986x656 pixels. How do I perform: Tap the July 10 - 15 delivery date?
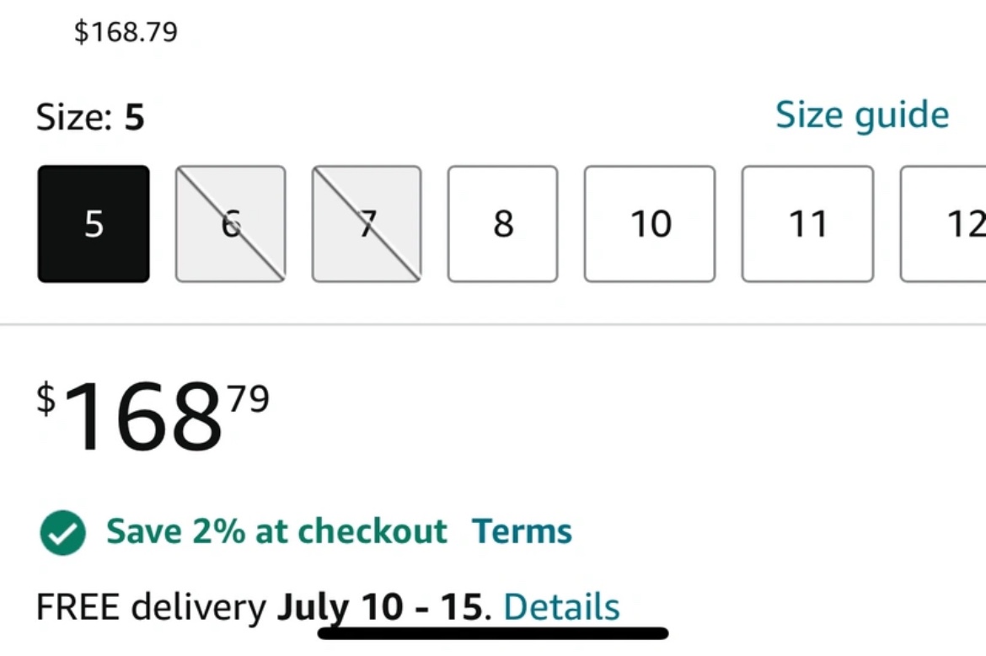pos(380,606)
